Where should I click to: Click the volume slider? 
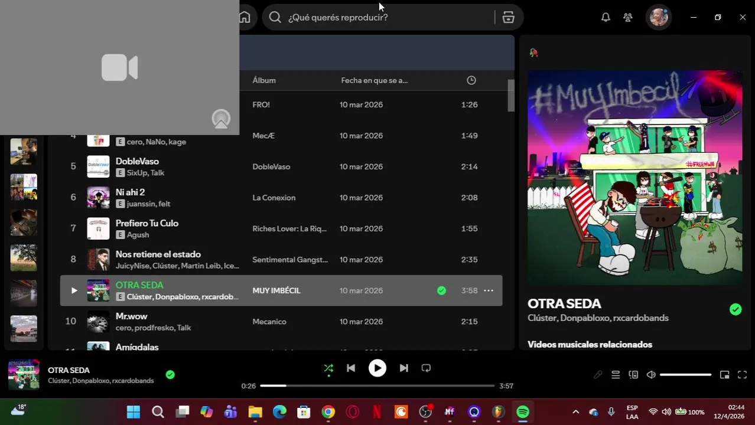click(685, 375)
